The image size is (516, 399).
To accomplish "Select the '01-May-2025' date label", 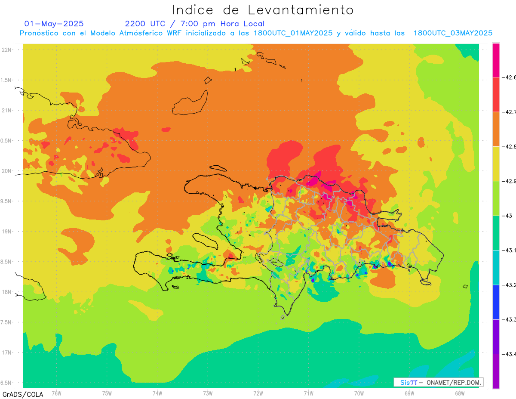I will (x=54, y=24).
